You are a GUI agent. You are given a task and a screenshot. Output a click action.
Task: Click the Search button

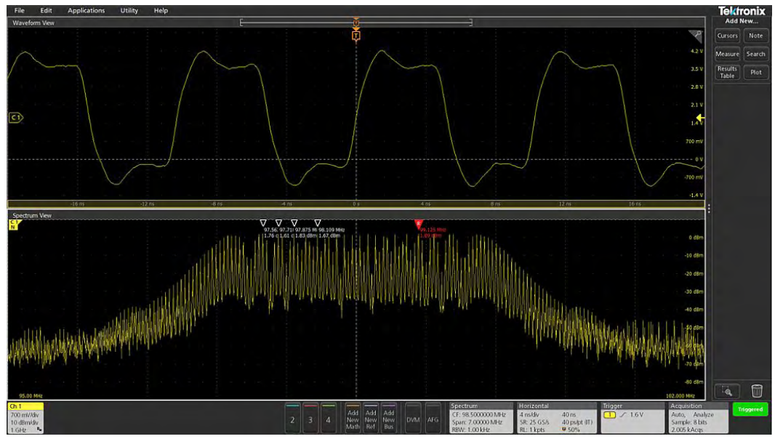[x=755, y=54]
